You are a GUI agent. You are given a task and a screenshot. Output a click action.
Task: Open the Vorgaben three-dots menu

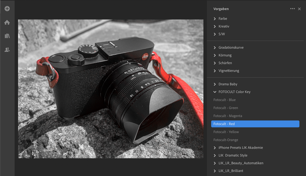pos(292,9)
